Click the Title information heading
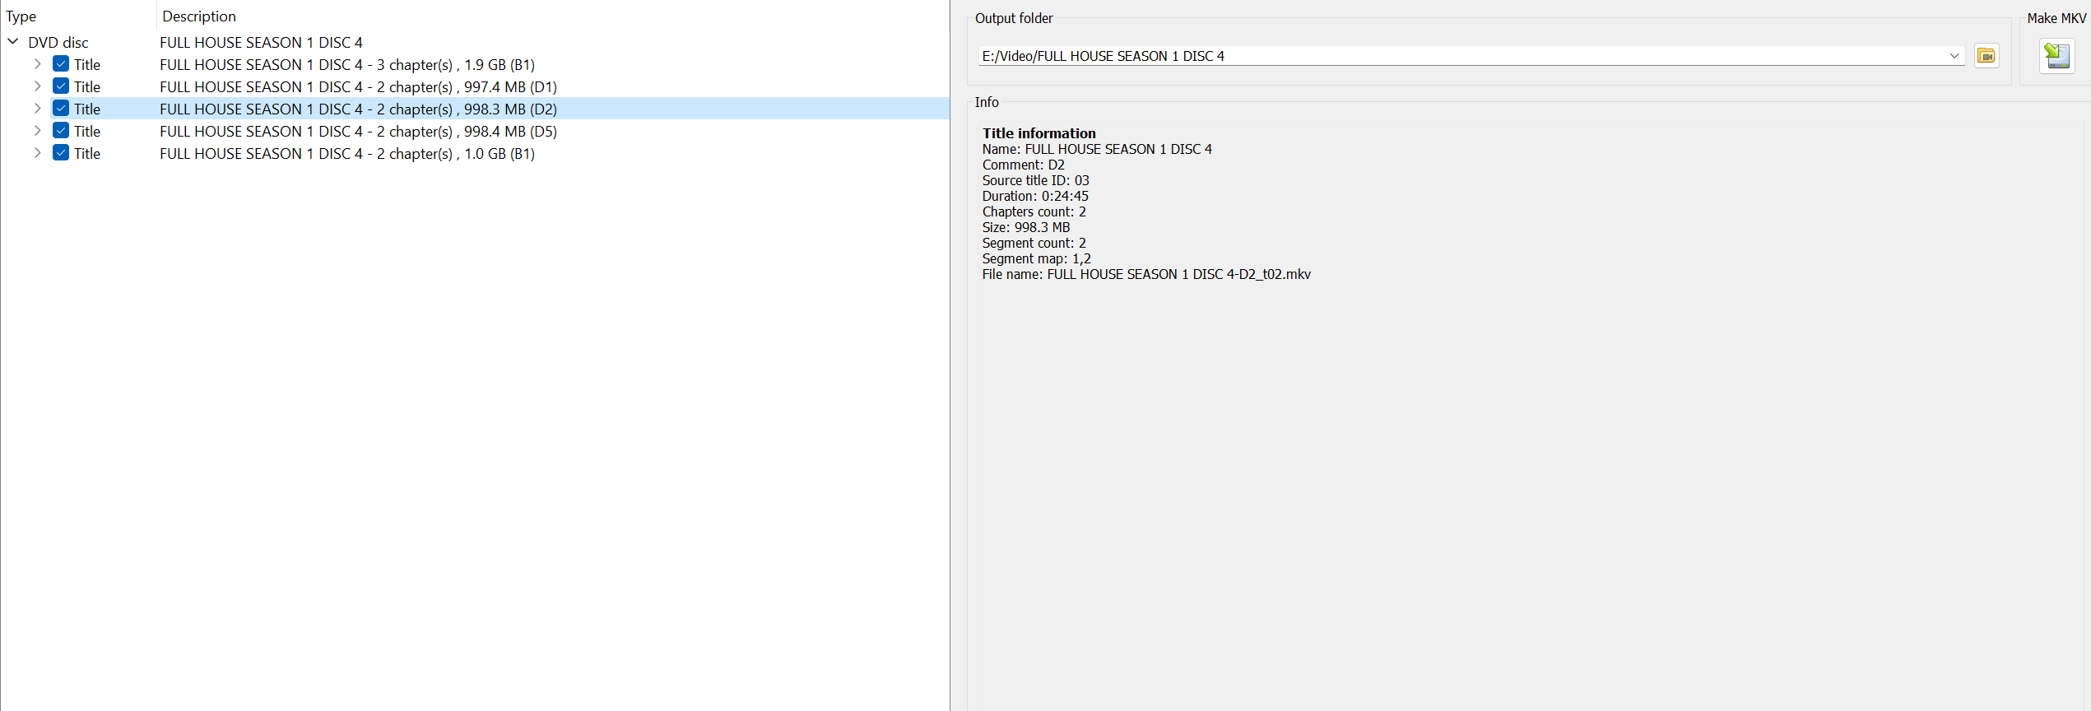 1039,133
